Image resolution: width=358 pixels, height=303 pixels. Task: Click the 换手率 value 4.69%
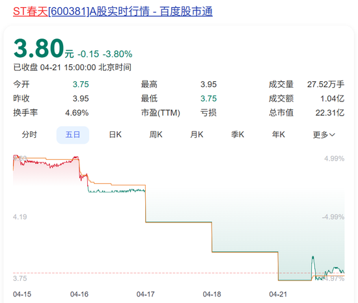pyautogui.click(x=77, y=113)
